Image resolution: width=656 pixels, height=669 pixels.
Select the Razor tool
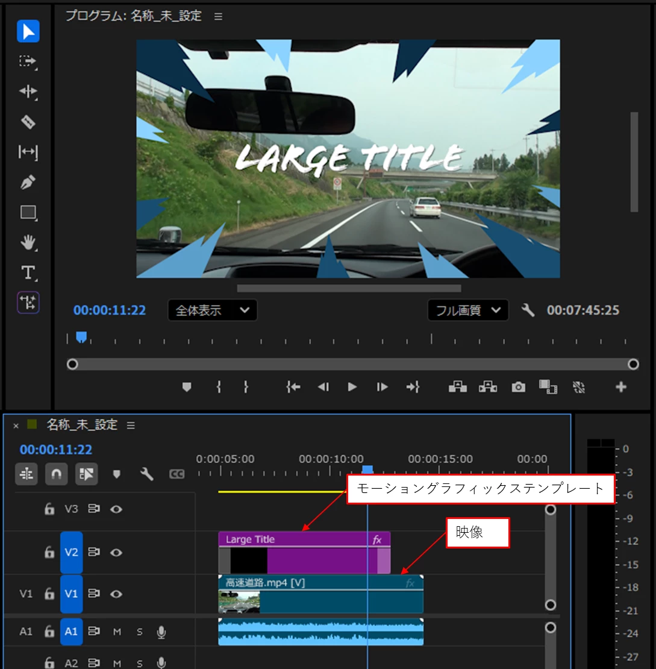[28, 122]
